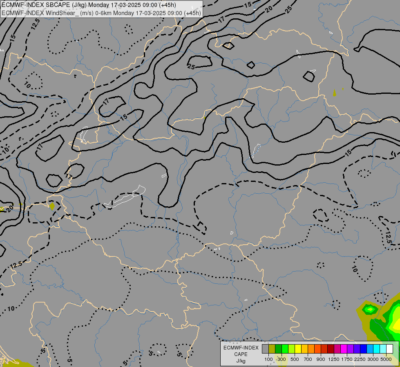This screenshot has width=400, height=367.
Task: Pick the purple swatch after 1750
Action: (350, 349)
